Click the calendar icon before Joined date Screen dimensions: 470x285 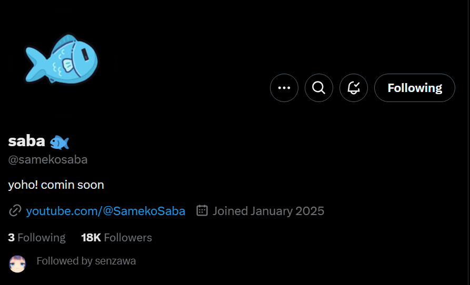tap(202, 211)
